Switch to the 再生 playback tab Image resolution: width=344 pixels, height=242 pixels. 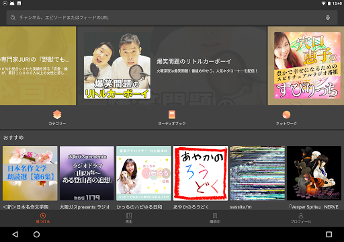tap(129, 218)
